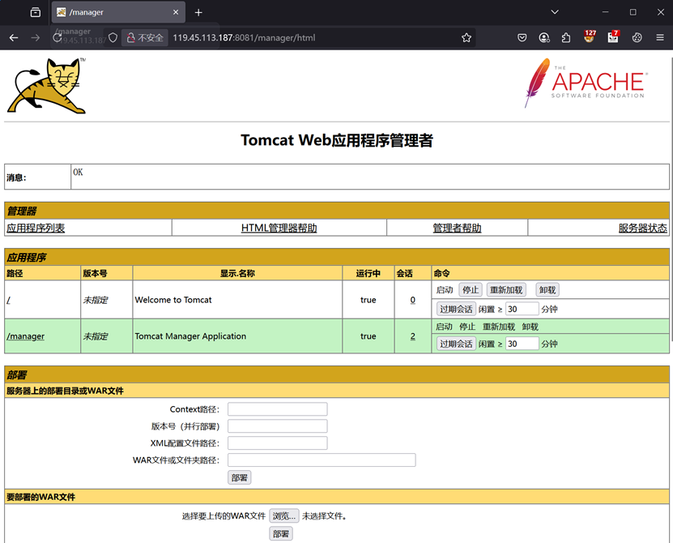Open the /manager application path link
Image resolution: width=673 pixels, height=543 pixels.
(x=25, y=336)
